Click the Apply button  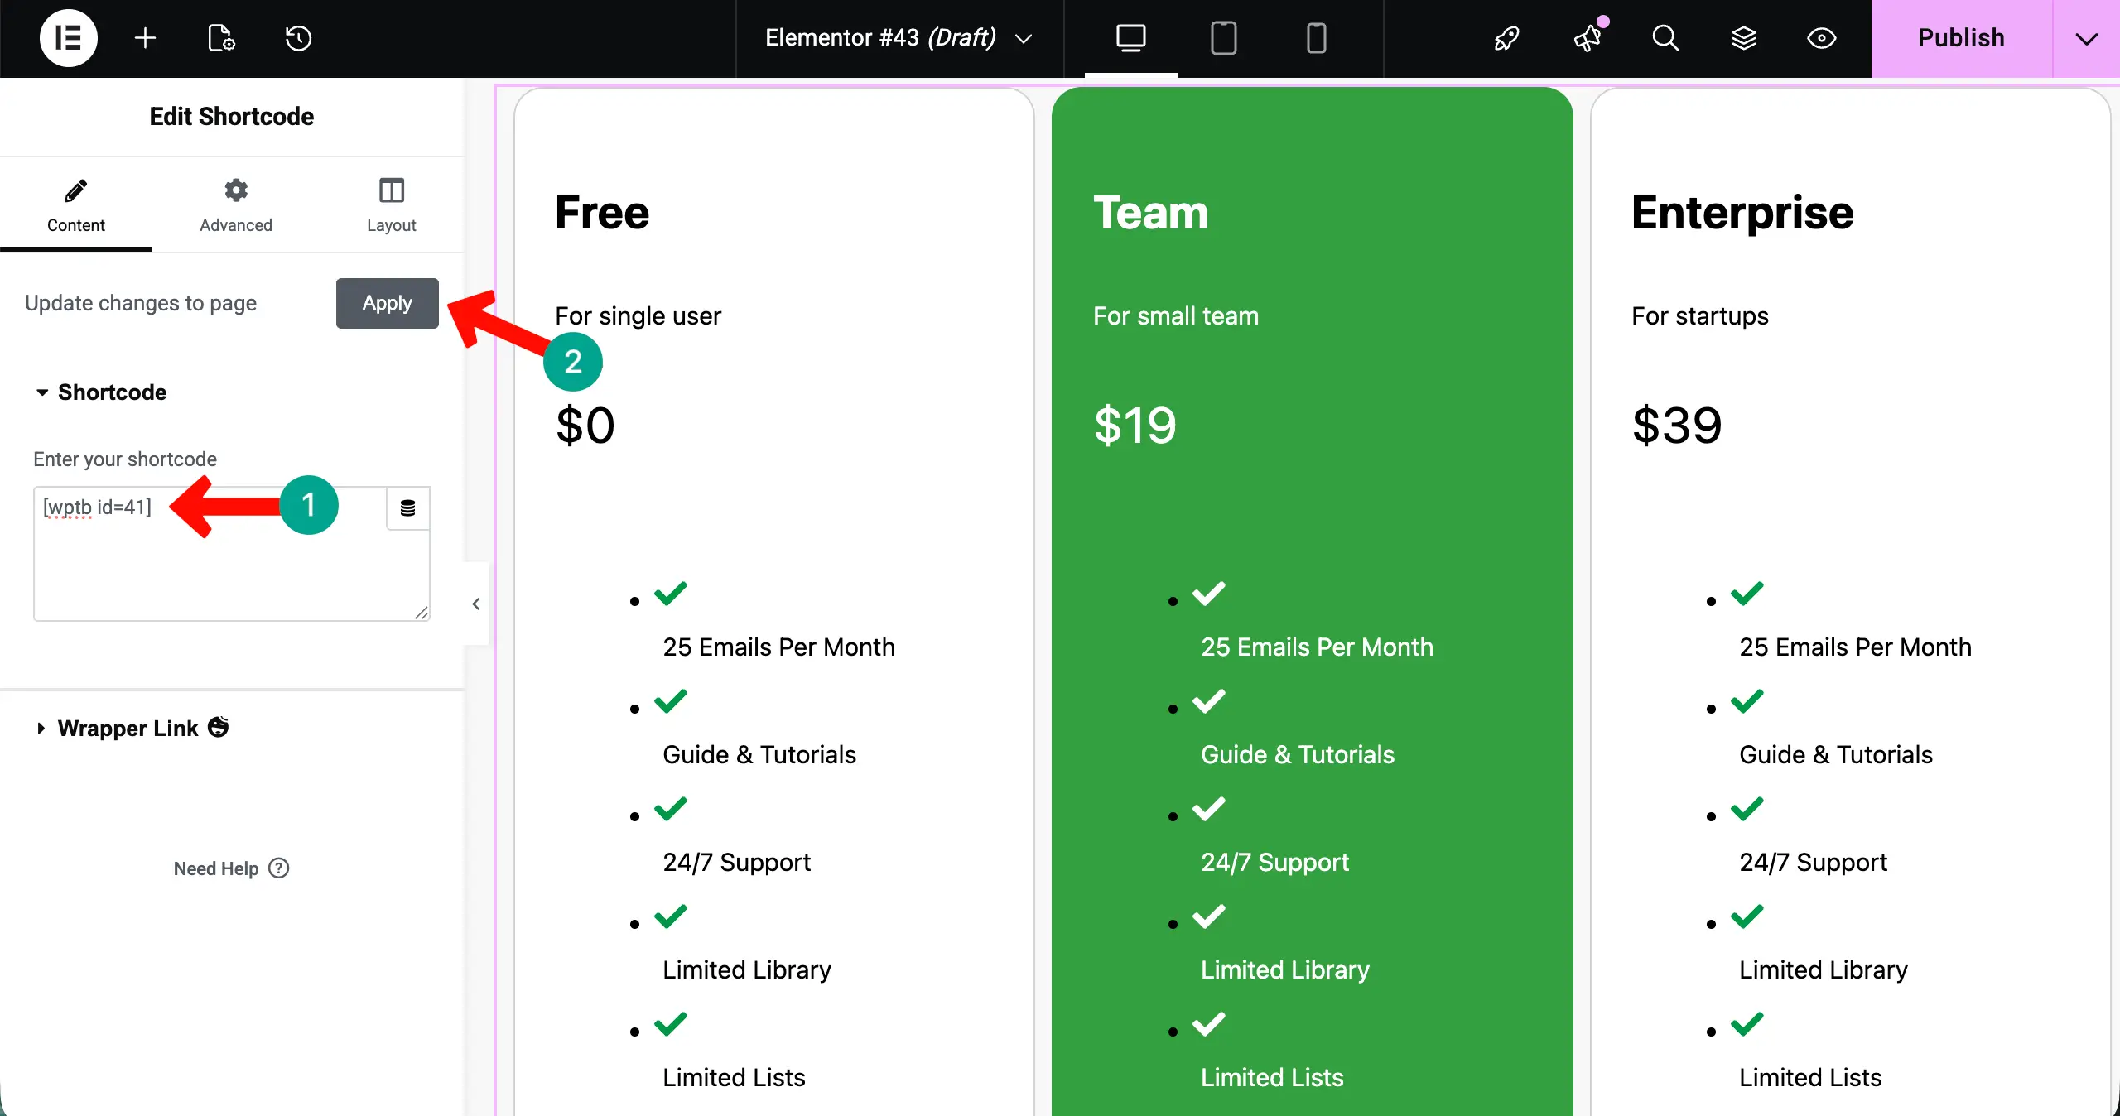point(387,303)
